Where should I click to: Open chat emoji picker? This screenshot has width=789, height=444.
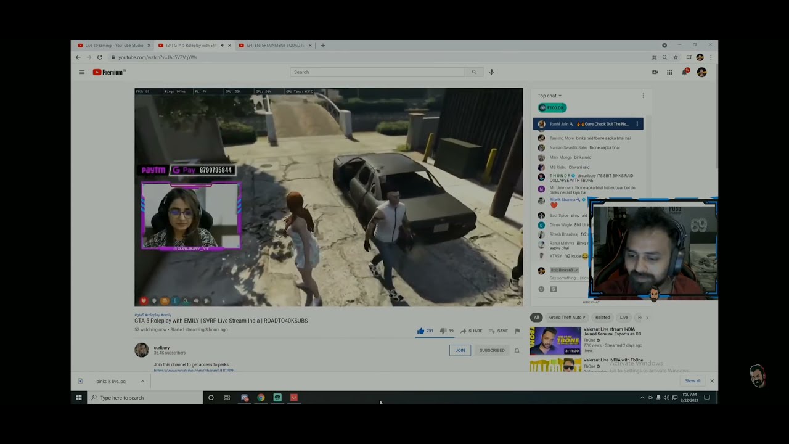click(x=541, y=289)
